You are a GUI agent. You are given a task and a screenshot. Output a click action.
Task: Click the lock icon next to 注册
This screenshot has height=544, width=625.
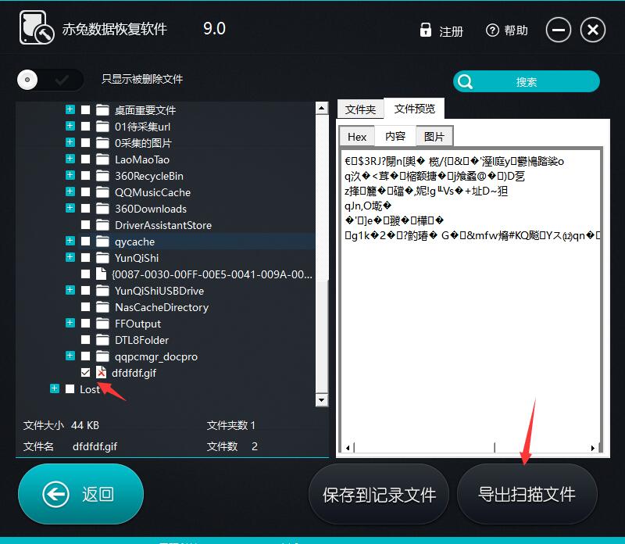pyautogui.click(x=425, y=30)
